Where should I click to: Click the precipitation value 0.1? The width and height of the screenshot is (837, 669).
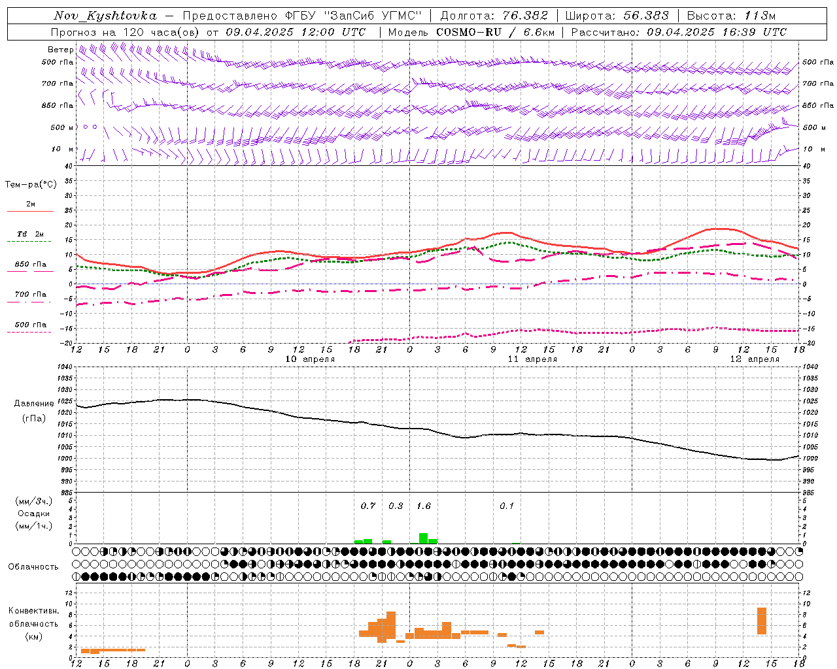[x=507, y=506]
